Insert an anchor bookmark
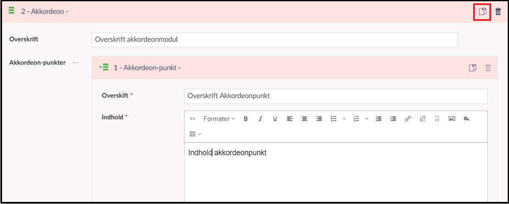Viewport: 509px width, 204px height. [x=437, y=119]
